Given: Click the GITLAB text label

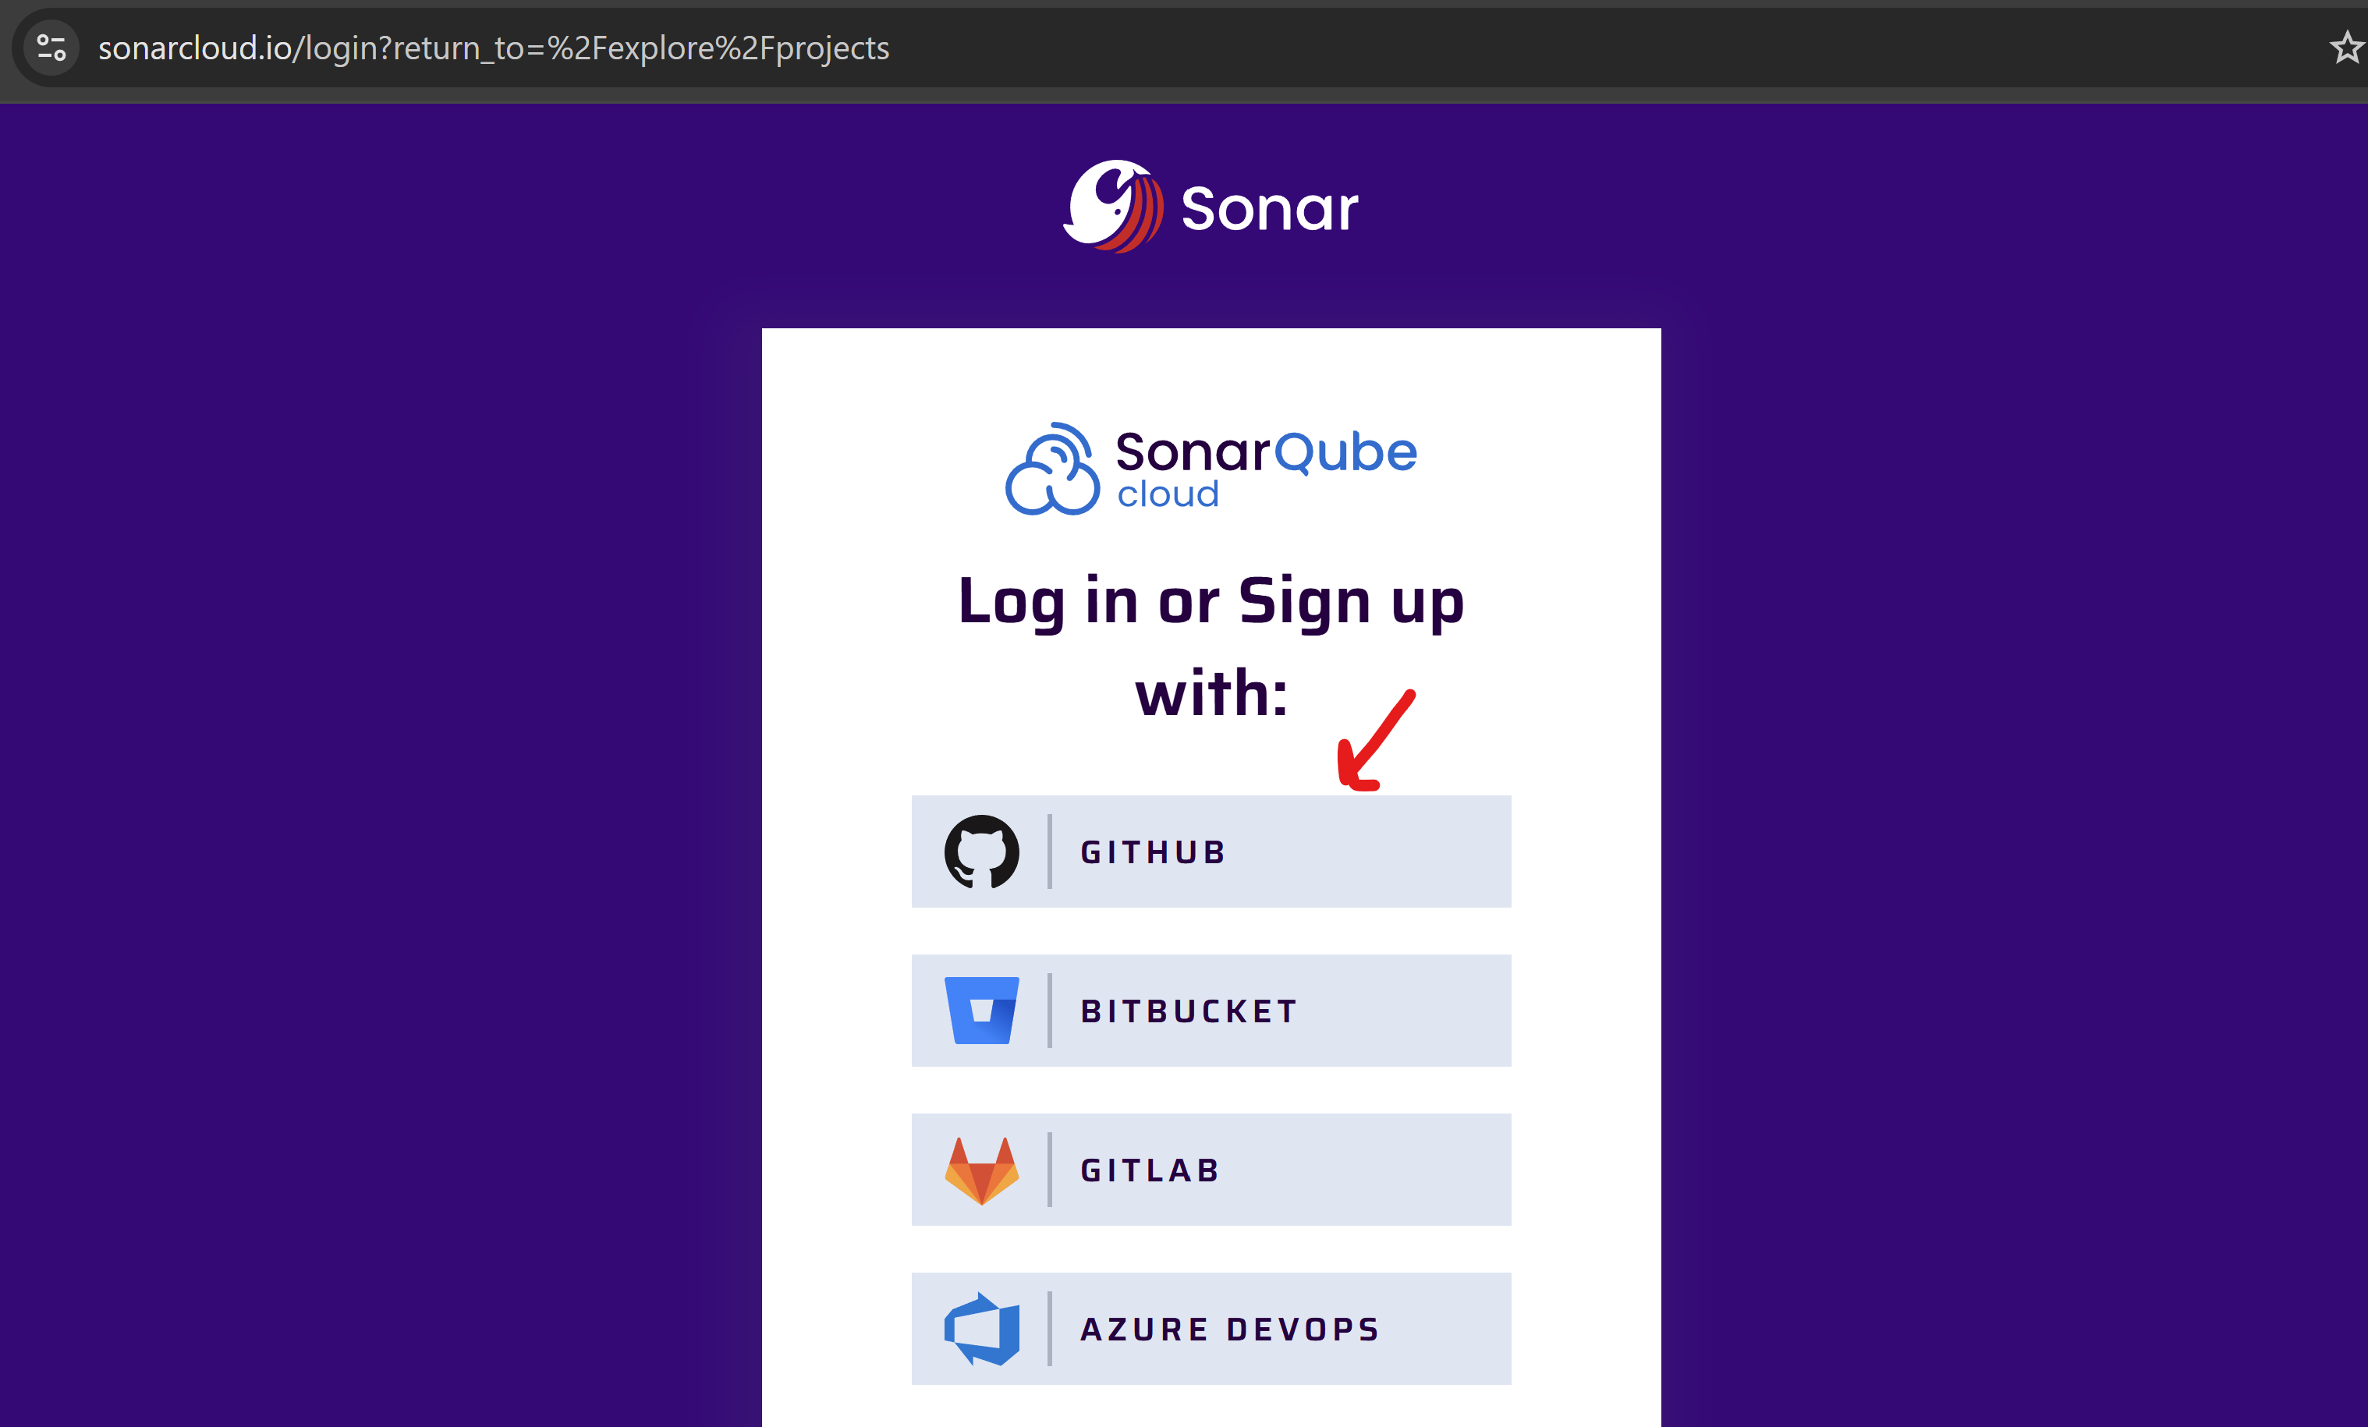Looking at the screenshot, I should point(1150,1170).
